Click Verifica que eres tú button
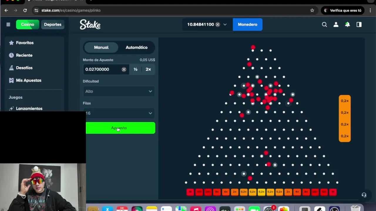Screen dimensions: 376x211 pyautogui.click(x=343, y=10)
